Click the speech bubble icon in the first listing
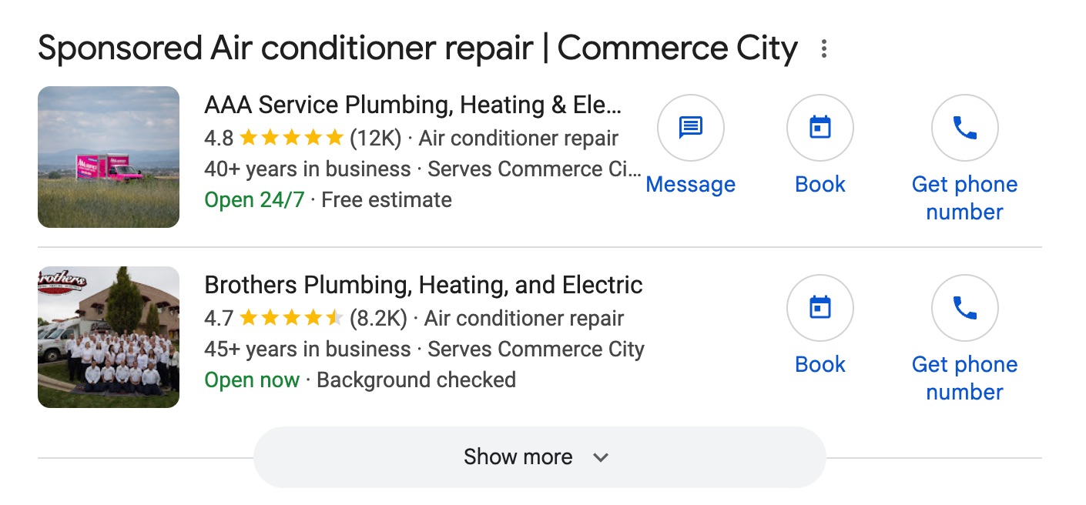 click(690, 128)
